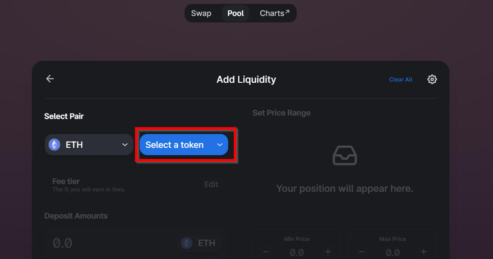Click the back arrow icon
Viewport: 493px width, 259px height.
coord(50,78)
